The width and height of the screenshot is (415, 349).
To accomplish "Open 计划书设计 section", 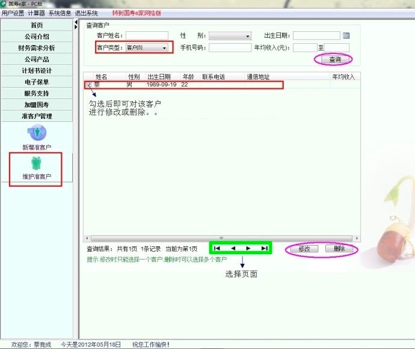I will (x=37, y=71).
